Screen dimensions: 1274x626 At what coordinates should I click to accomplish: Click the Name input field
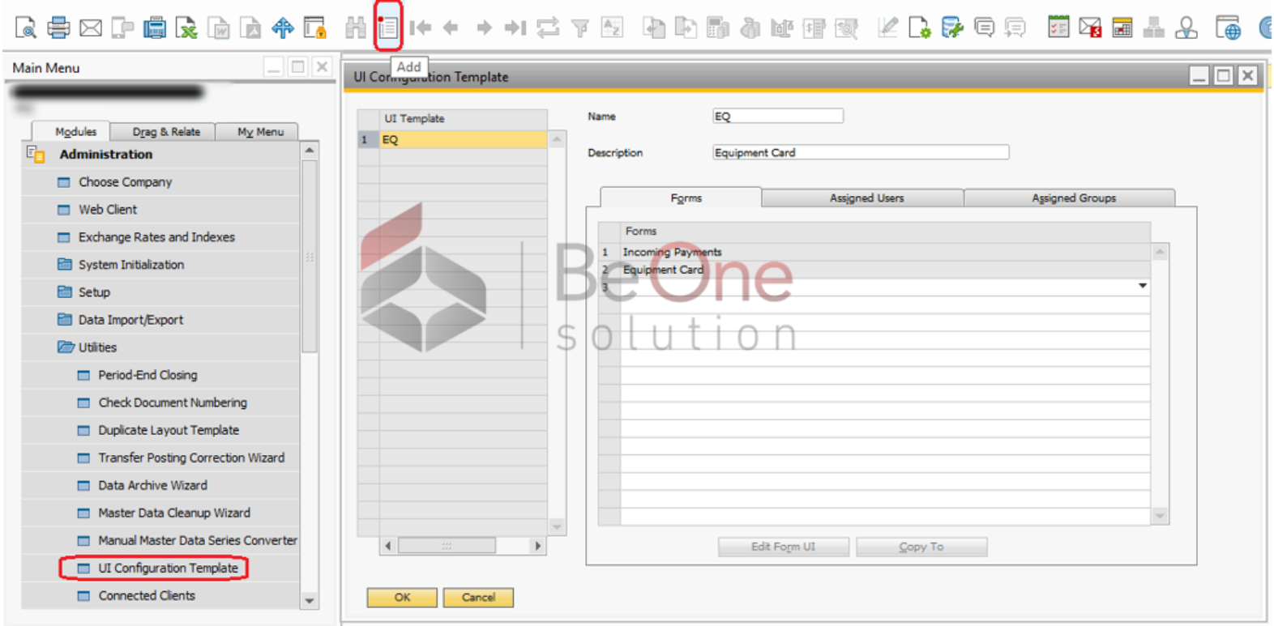(778, 117)
